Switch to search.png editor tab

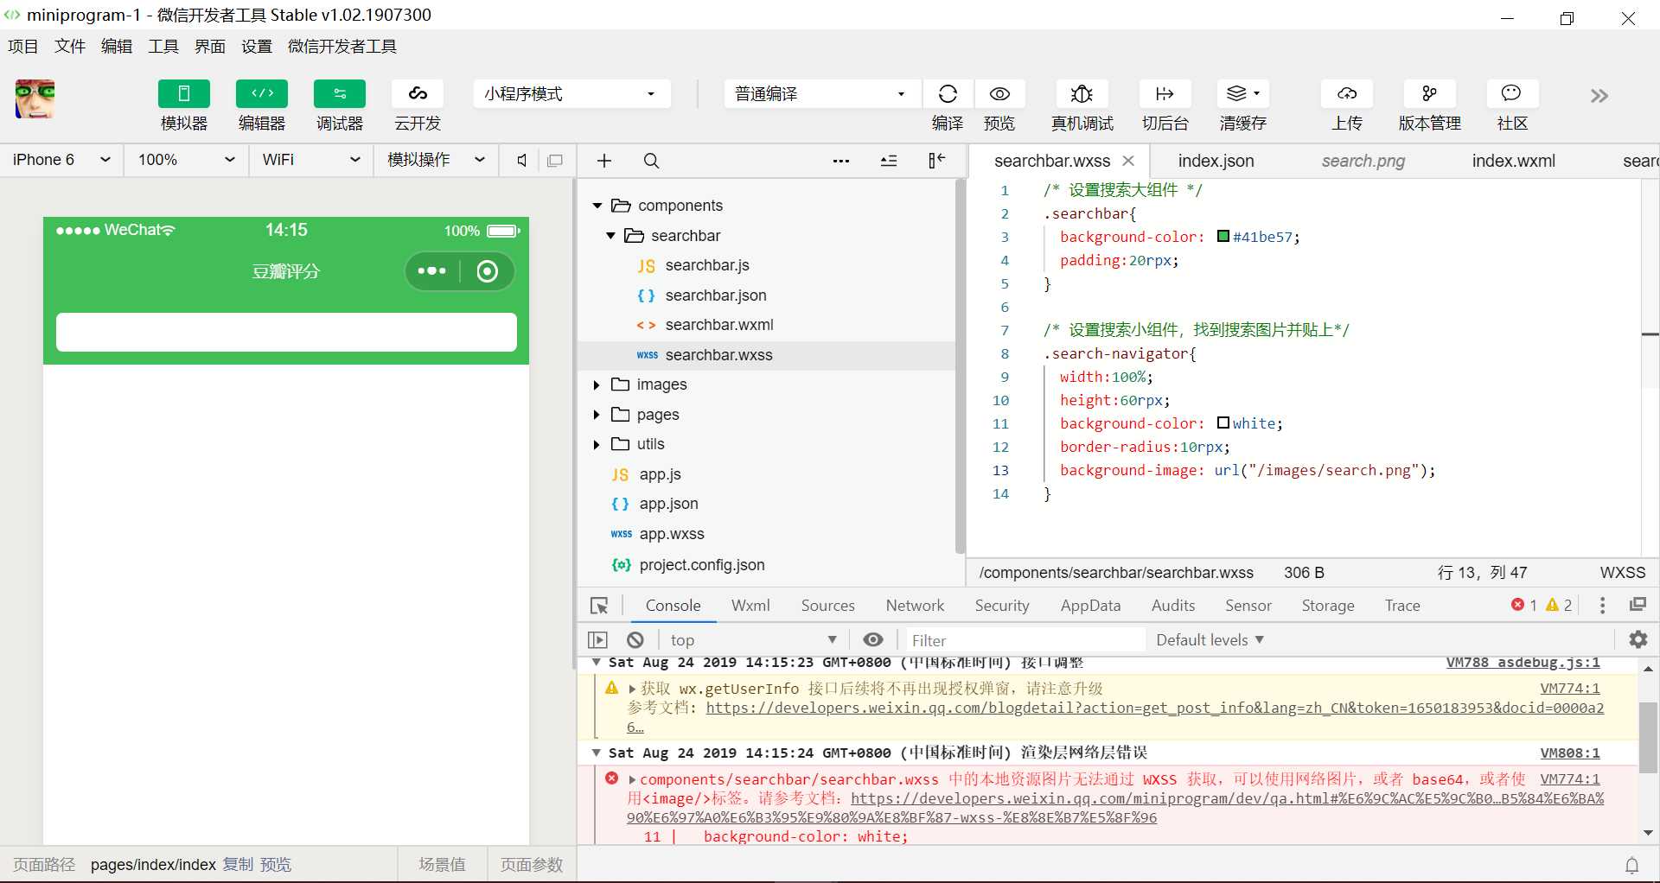click(1363, 161)
